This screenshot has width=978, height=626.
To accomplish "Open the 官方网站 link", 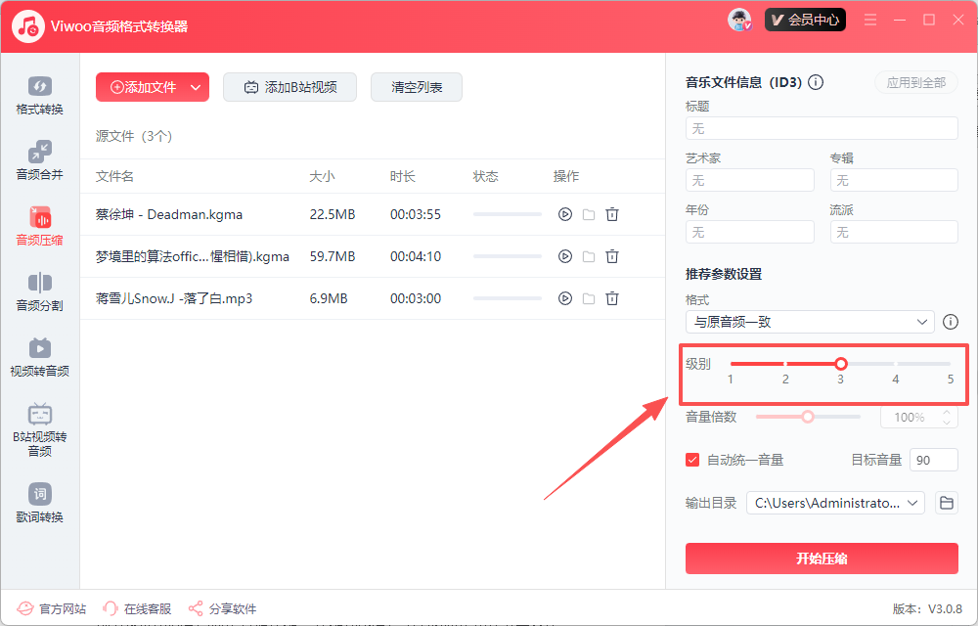I will (52, 608).
